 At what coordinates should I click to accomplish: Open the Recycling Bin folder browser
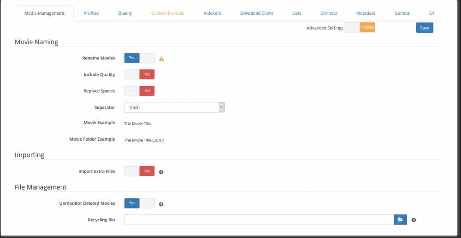[x=400, y=220]
